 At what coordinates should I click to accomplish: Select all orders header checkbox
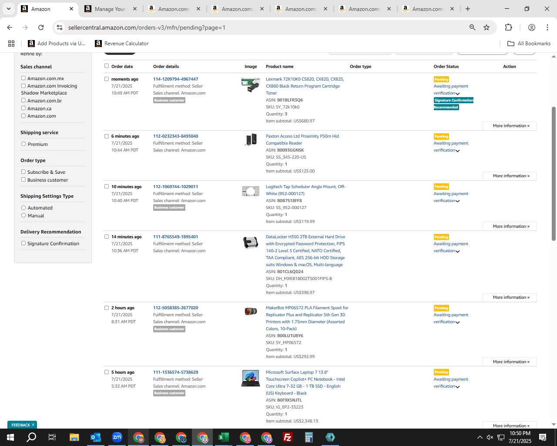tap(107, 66)
